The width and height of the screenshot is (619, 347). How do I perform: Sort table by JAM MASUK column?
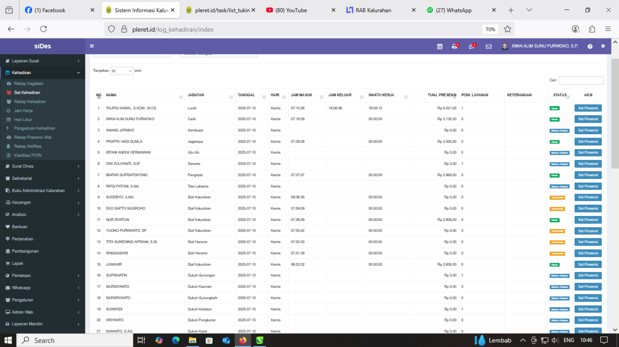307,95
